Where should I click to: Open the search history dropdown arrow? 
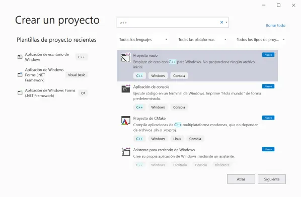(x=227, y=23)
